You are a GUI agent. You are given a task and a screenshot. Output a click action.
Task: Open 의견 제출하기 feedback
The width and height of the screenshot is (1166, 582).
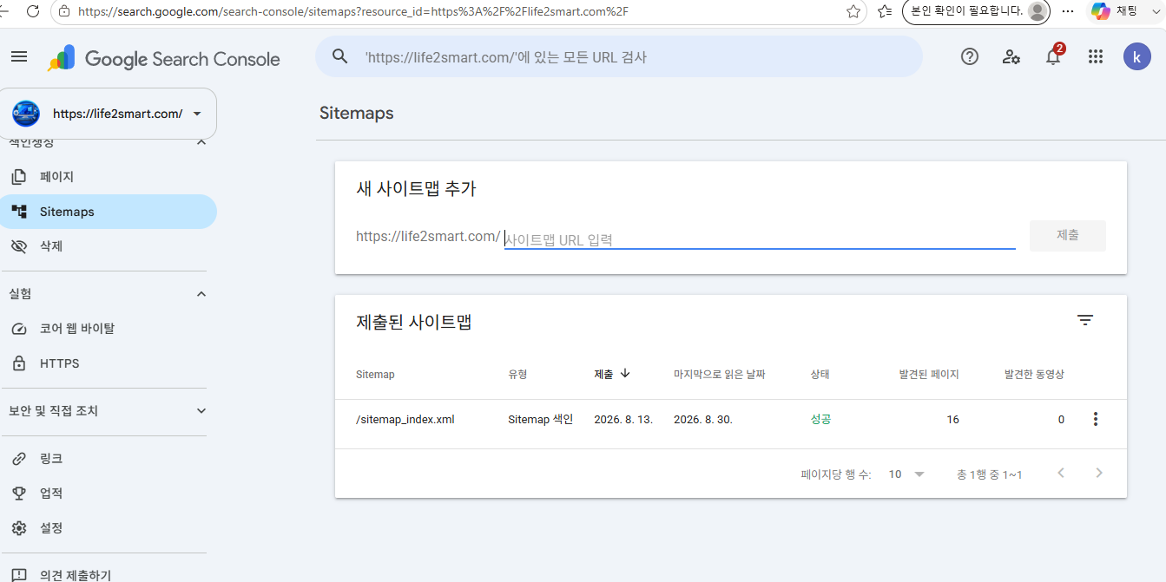pyautogui.click(x=109, y=575)
